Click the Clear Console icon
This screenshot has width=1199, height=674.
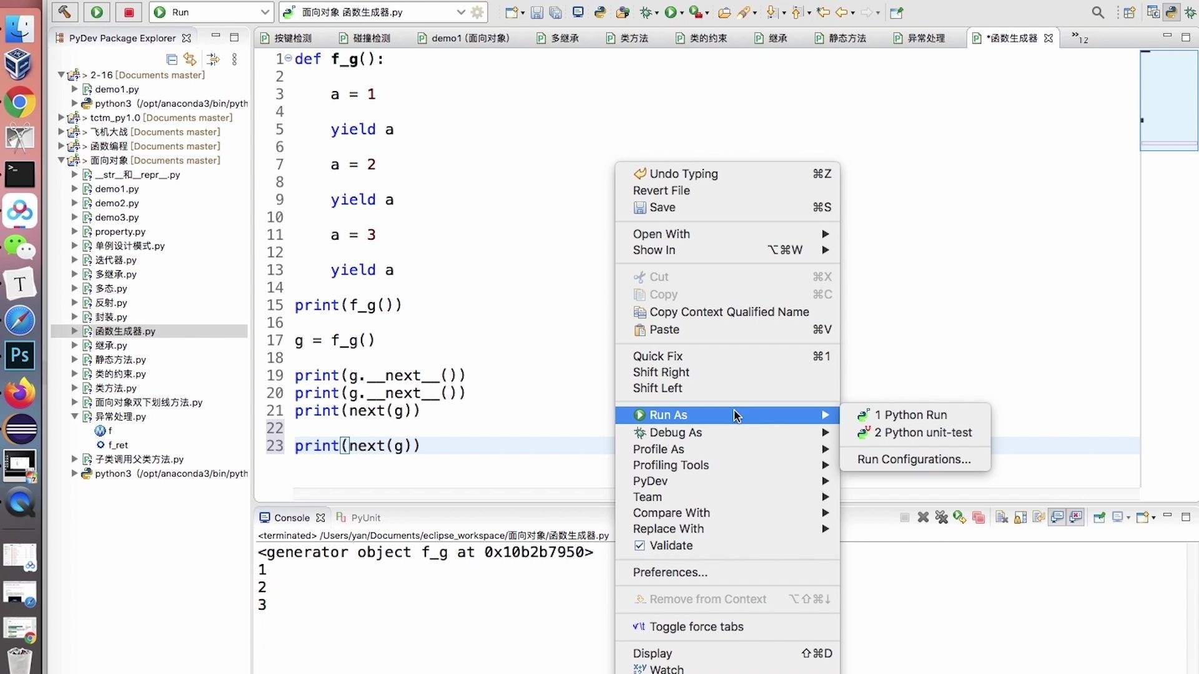pyautogui.click(x=1002, y=517)
